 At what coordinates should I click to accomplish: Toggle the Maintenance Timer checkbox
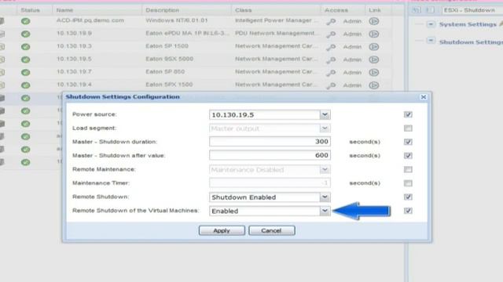[408, 183]
